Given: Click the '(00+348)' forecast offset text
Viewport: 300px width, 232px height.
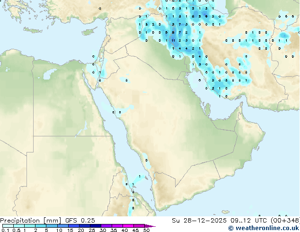Looking at the screenshot, I should click(x=285, y=221).
